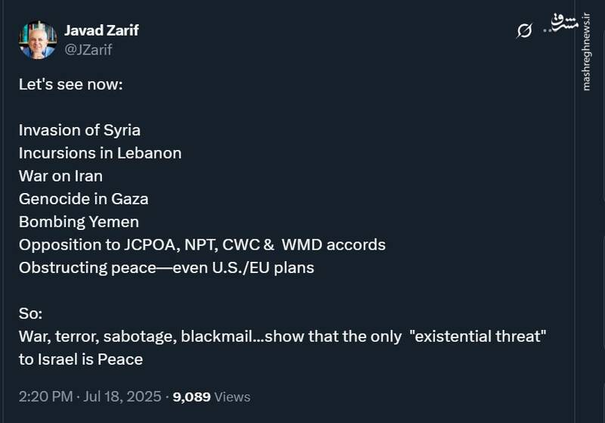
Task: Click the "War, terror, sabotage, blackmail" sentence
Action: click(x=282, y=337)
